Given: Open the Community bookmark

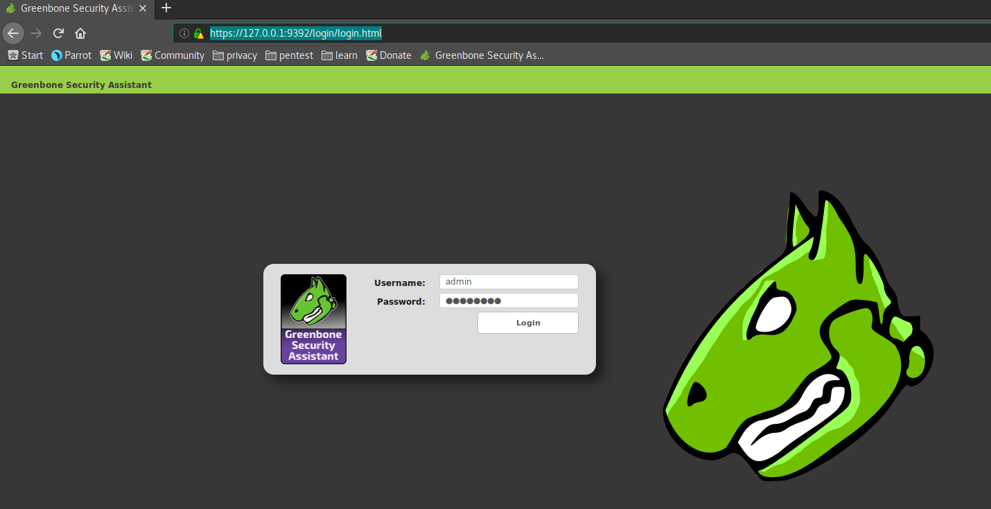Looking at the screenshot, I should click(x=173, y=55).
